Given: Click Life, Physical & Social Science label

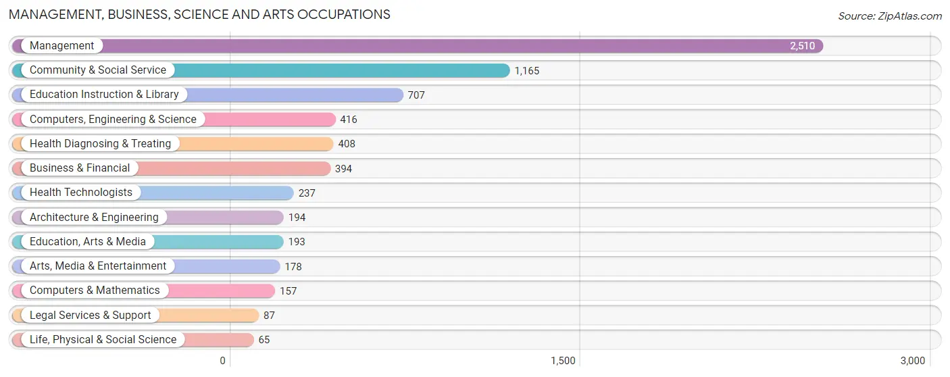Looking at the screenshot, I should coord(103,340).
